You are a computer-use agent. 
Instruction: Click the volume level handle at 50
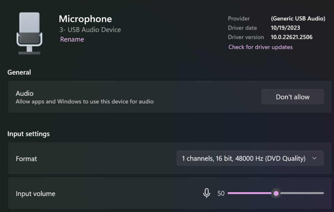276,193
